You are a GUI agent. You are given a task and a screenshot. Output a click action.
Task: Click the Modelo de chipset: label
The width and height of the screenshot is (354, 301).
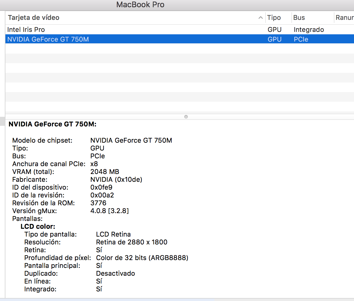coord(42,141)
